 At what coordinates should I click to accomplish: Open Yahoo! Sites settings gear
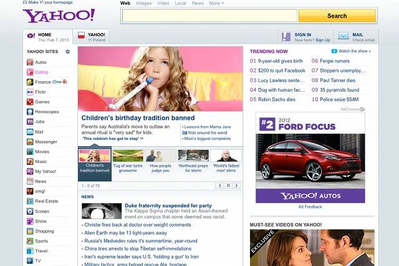click(x=67, y=51)
